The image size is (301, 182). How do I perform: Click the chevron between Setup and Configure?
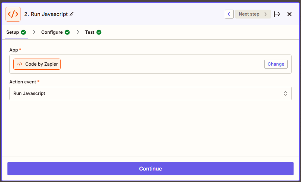coord(34,32)
